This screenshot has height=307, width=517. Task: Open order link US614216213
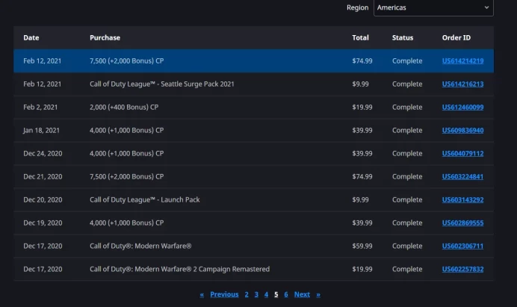point(462,84)
